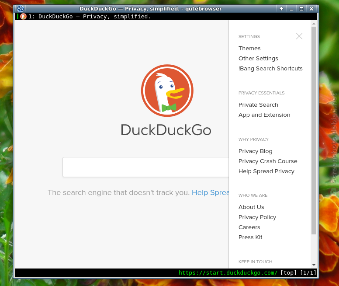
Task: Click the PRIVACY ESSENTIALS heading
Action: 261,93
